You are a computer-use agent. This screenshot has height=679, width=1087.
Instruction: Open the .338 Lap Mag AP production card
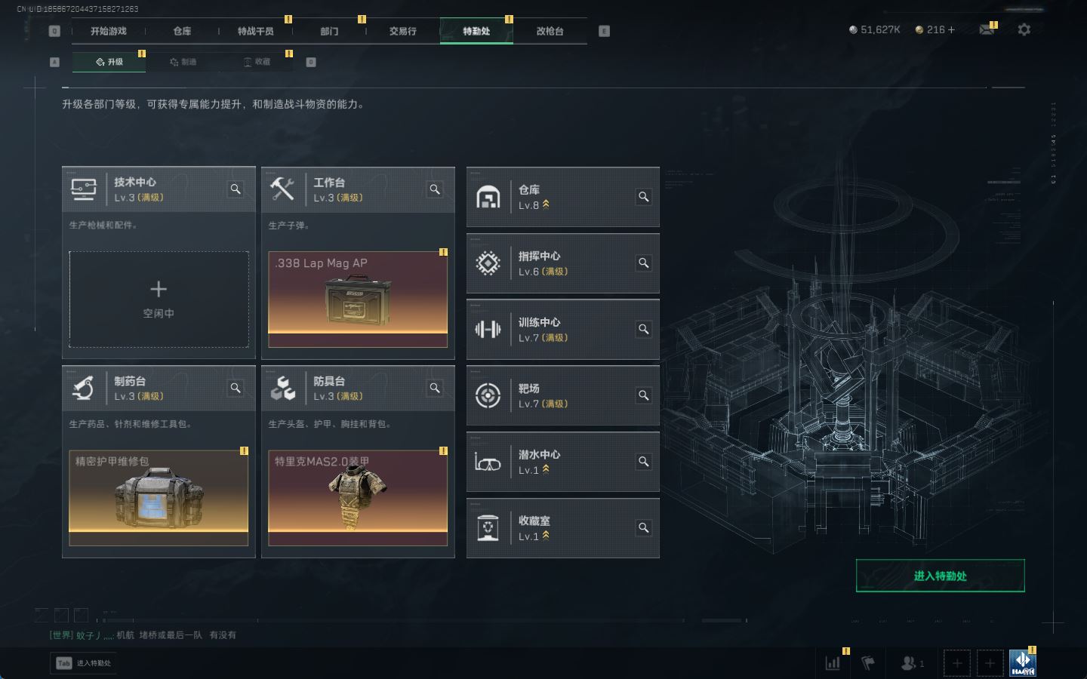click(358, 300)
